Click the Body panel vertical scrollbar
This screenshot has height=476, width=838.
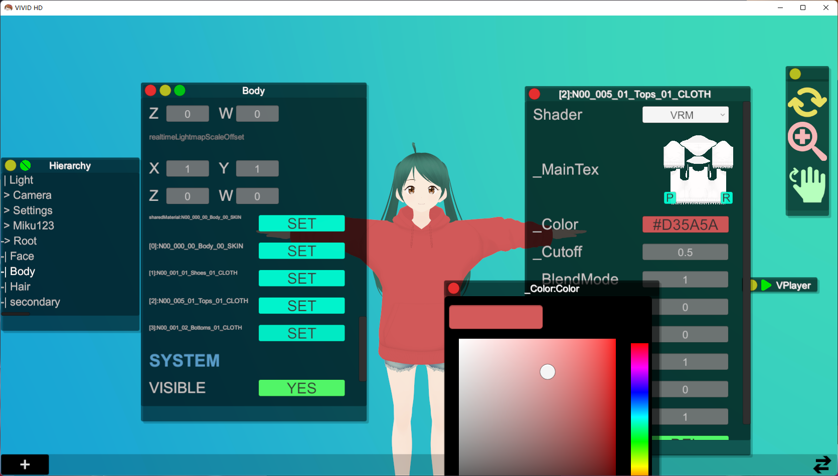click(363, 349)
